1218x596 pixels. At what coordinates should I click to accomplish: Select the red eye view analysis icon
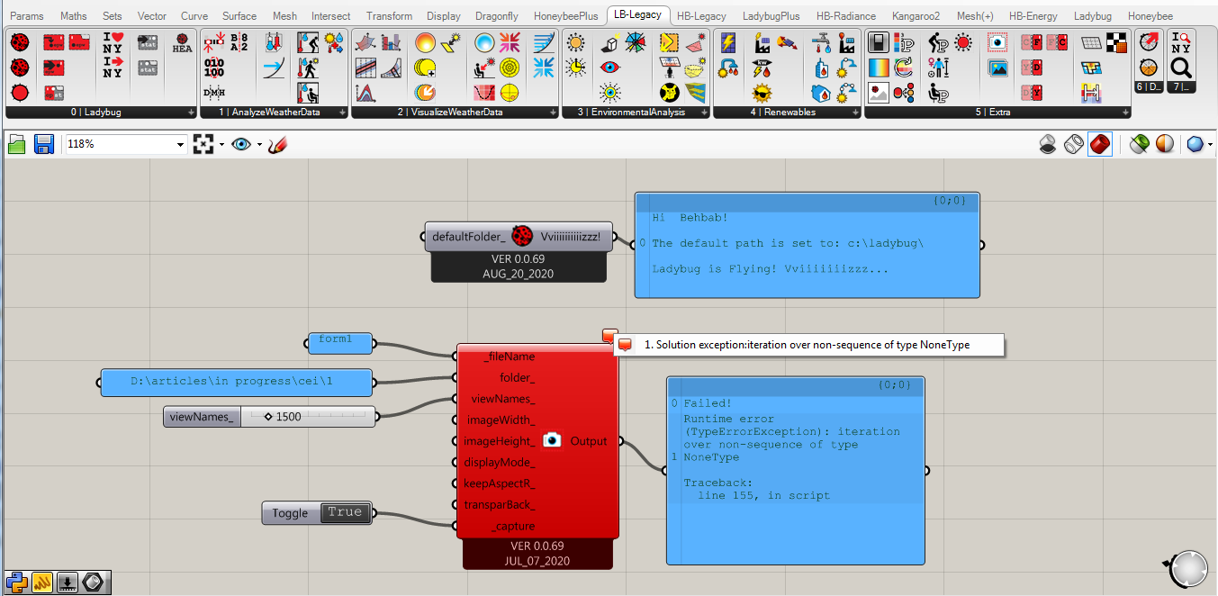tap(610, 68)
